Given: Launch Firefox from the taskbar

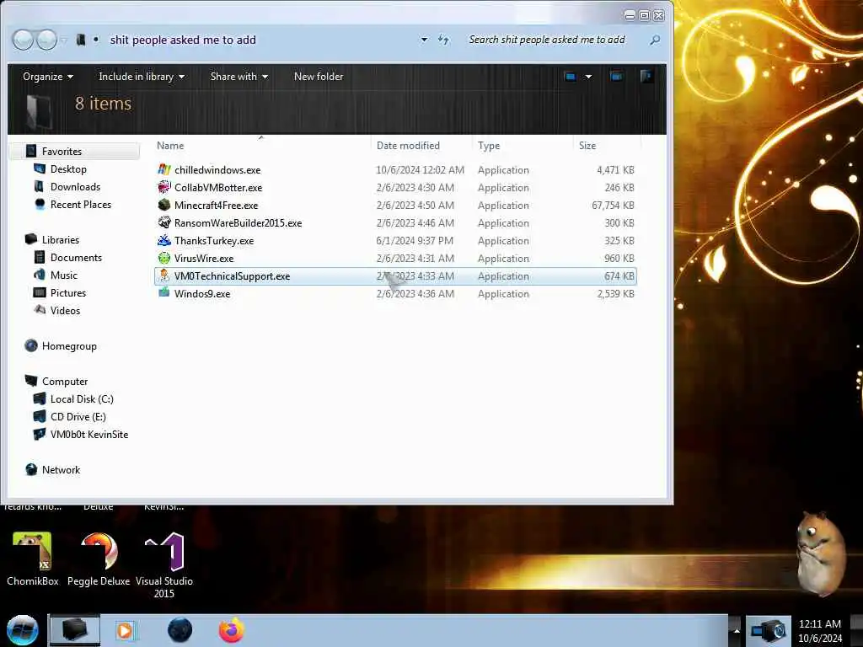Looking at the screenshot, I should click(232, 630).
